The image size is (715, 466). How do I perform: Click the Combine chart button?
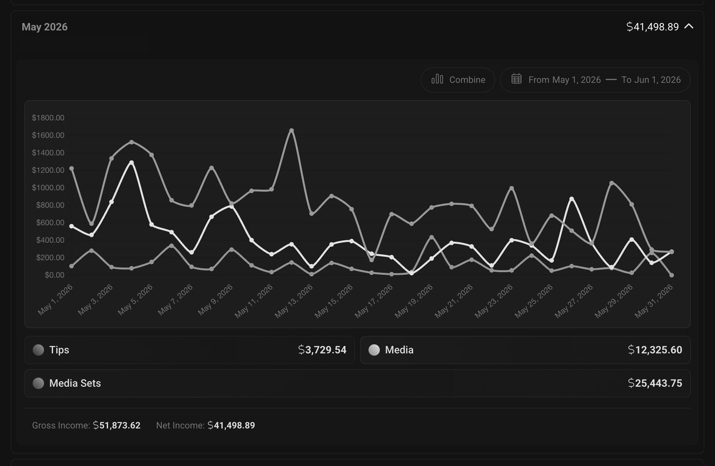point(458,80)
